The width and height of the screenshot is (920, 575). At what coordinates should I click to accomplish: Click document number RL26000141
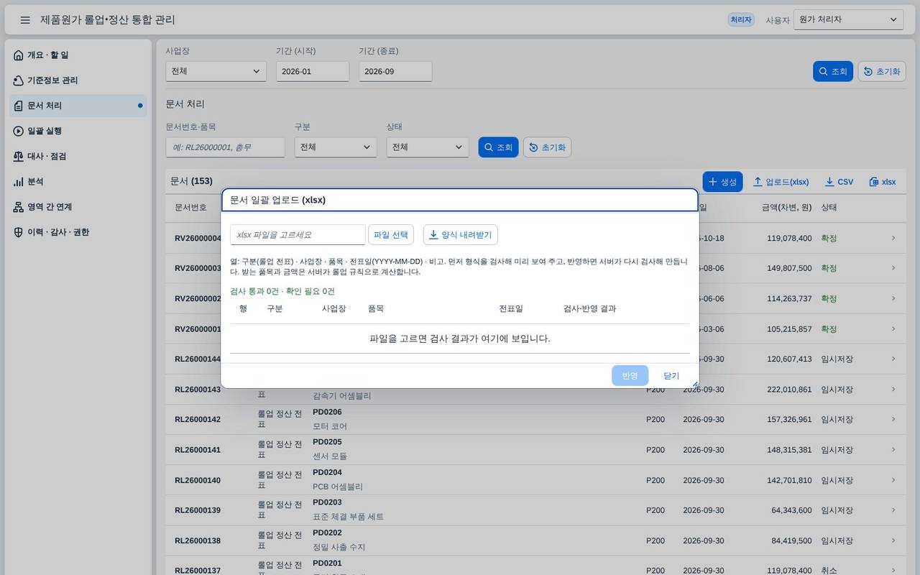198,450
